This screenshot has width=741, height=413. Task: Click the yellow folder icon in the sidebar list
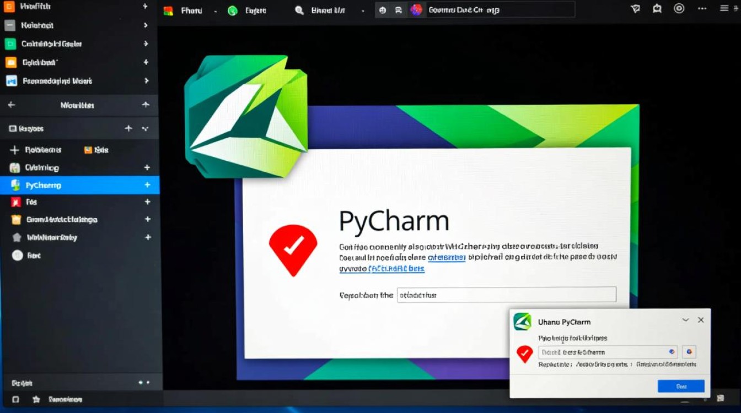[16, 219]
